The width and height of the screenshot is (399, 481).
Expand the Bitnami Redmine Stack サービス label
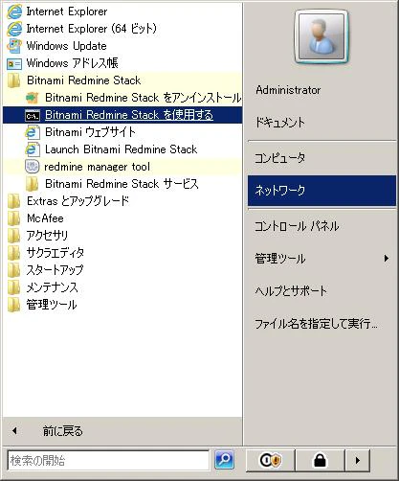pos(122,184)
